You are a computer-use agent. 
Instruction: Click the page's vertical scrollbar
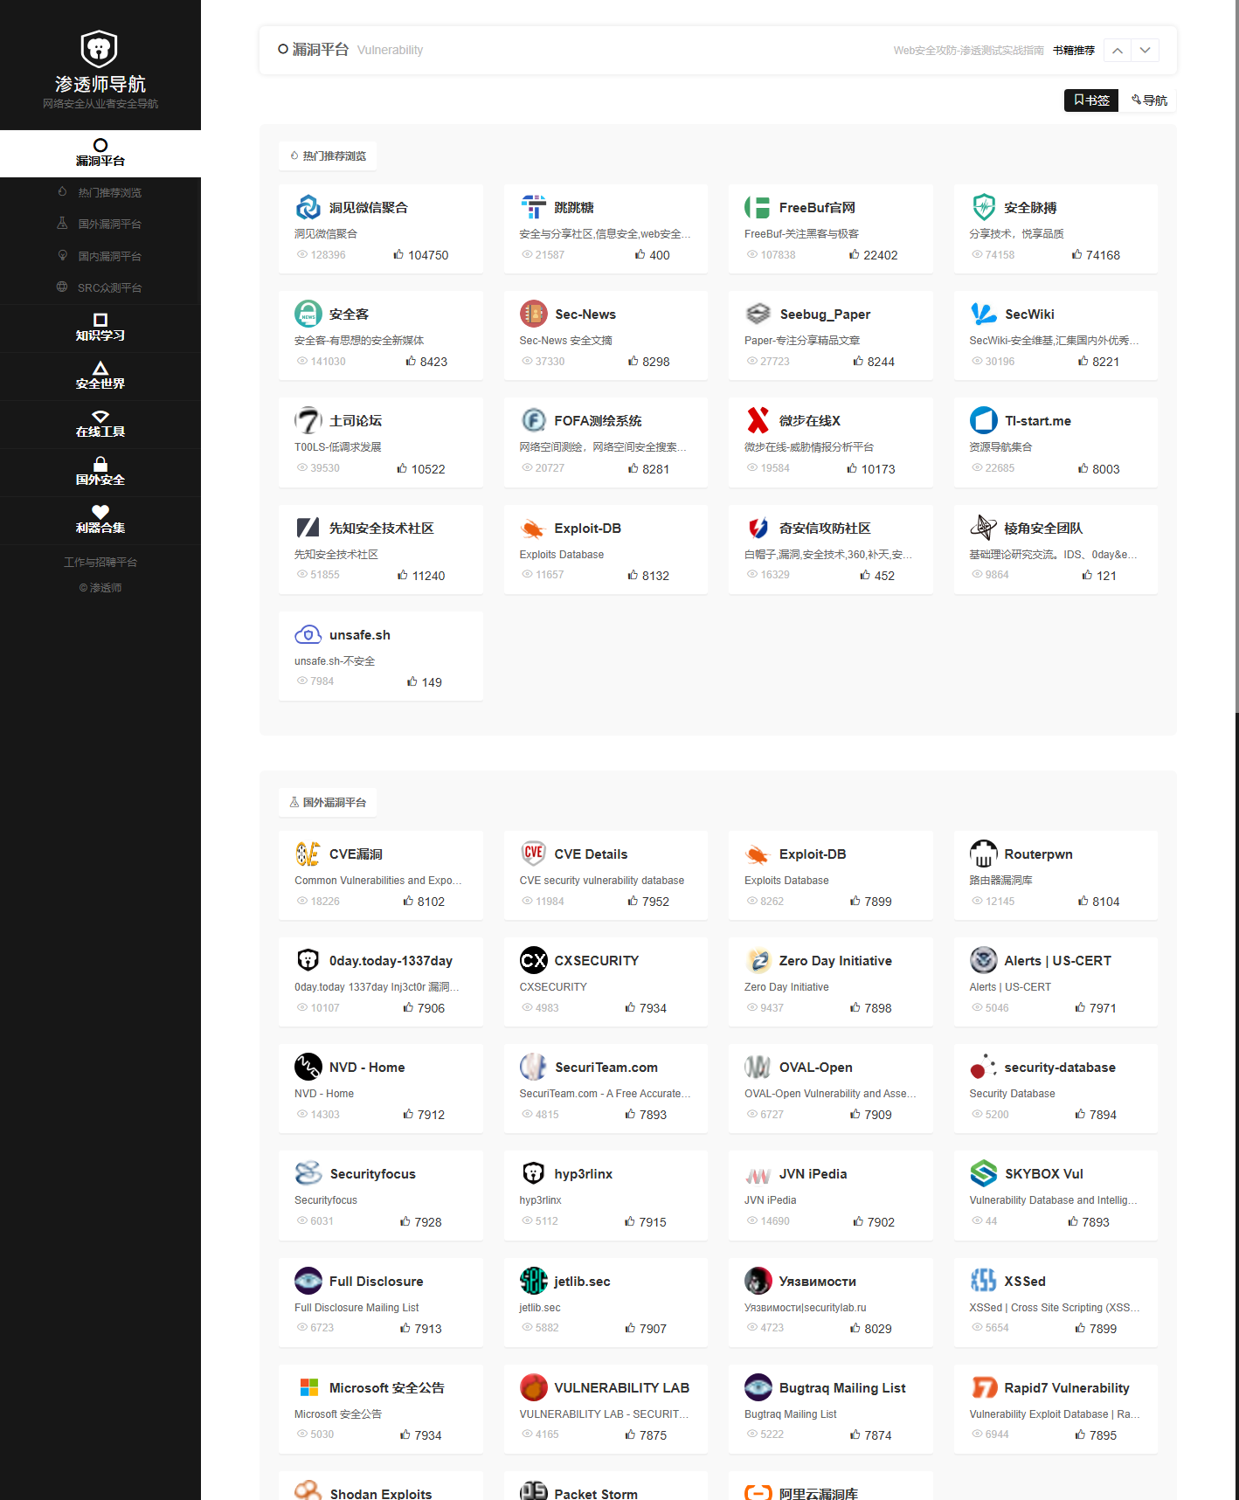[x=1236, y=349]
